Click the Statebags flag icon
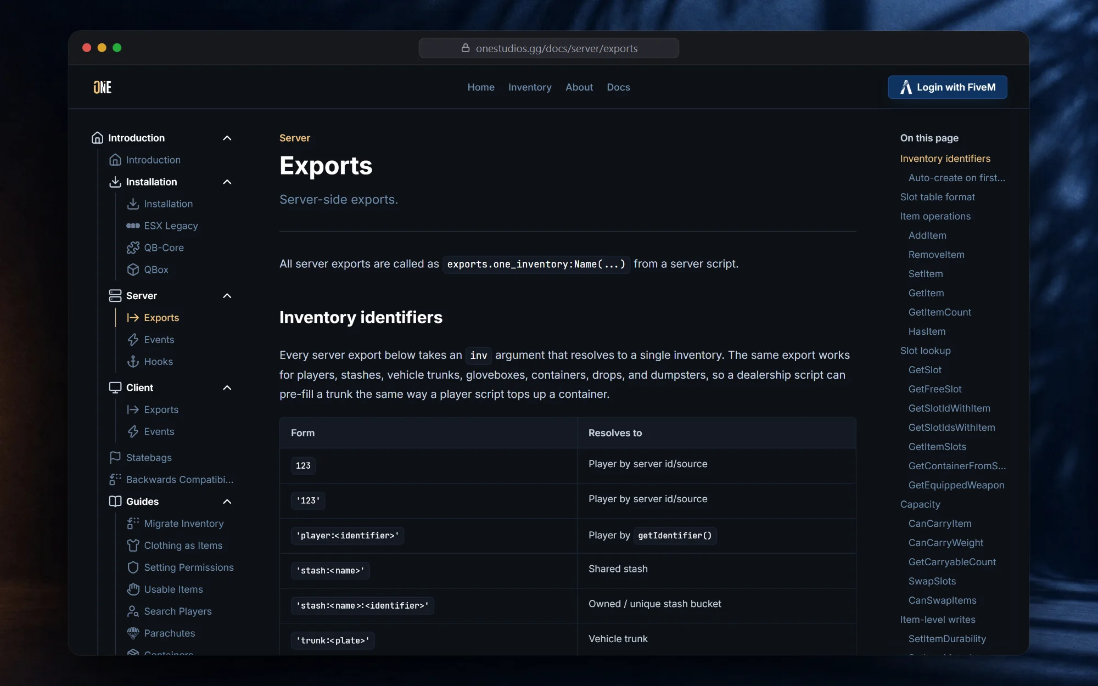Screen dimensions: 1098x686 click(115, 457)
